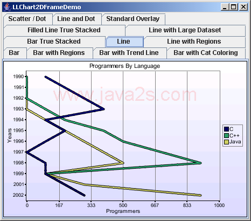This screenshot has width=251, height=221.
Task: Maximize the LLChart2DFrameDemo window
Action: (234, 7)
